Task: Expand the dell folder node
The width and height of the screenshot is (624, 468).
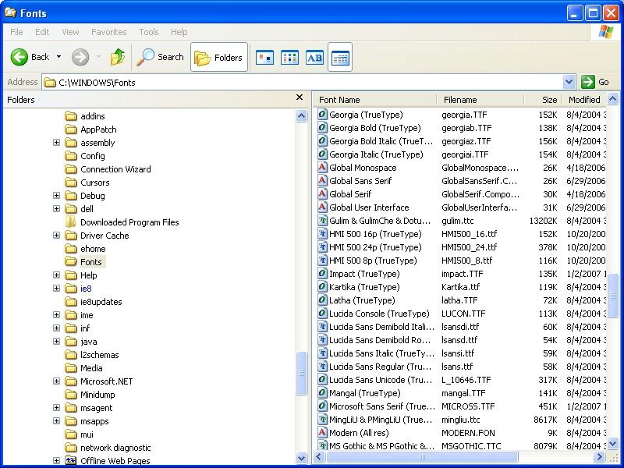Action: (56, 208)
